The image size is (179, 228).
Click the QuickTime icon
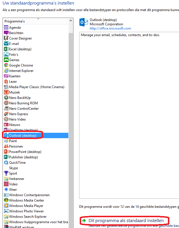6,162
